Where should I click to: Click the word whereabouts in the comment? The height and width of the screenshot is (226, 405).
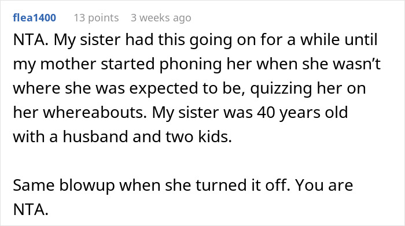(95, 113)
